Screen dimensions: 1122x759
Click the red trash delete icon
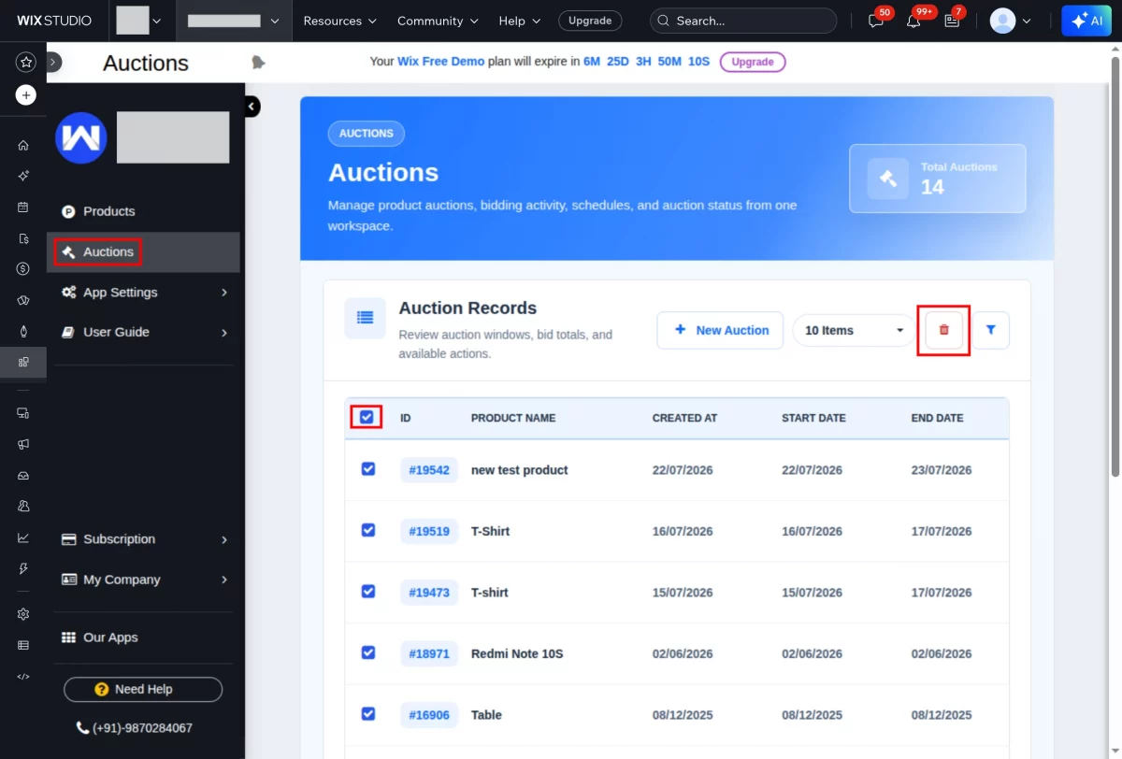[943, 330]
